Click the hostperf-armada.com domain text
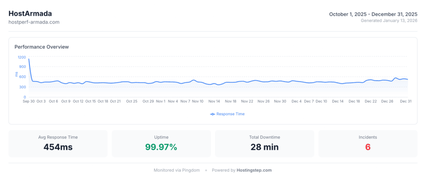Screen dimensions: 426x183 click(34, 22)
